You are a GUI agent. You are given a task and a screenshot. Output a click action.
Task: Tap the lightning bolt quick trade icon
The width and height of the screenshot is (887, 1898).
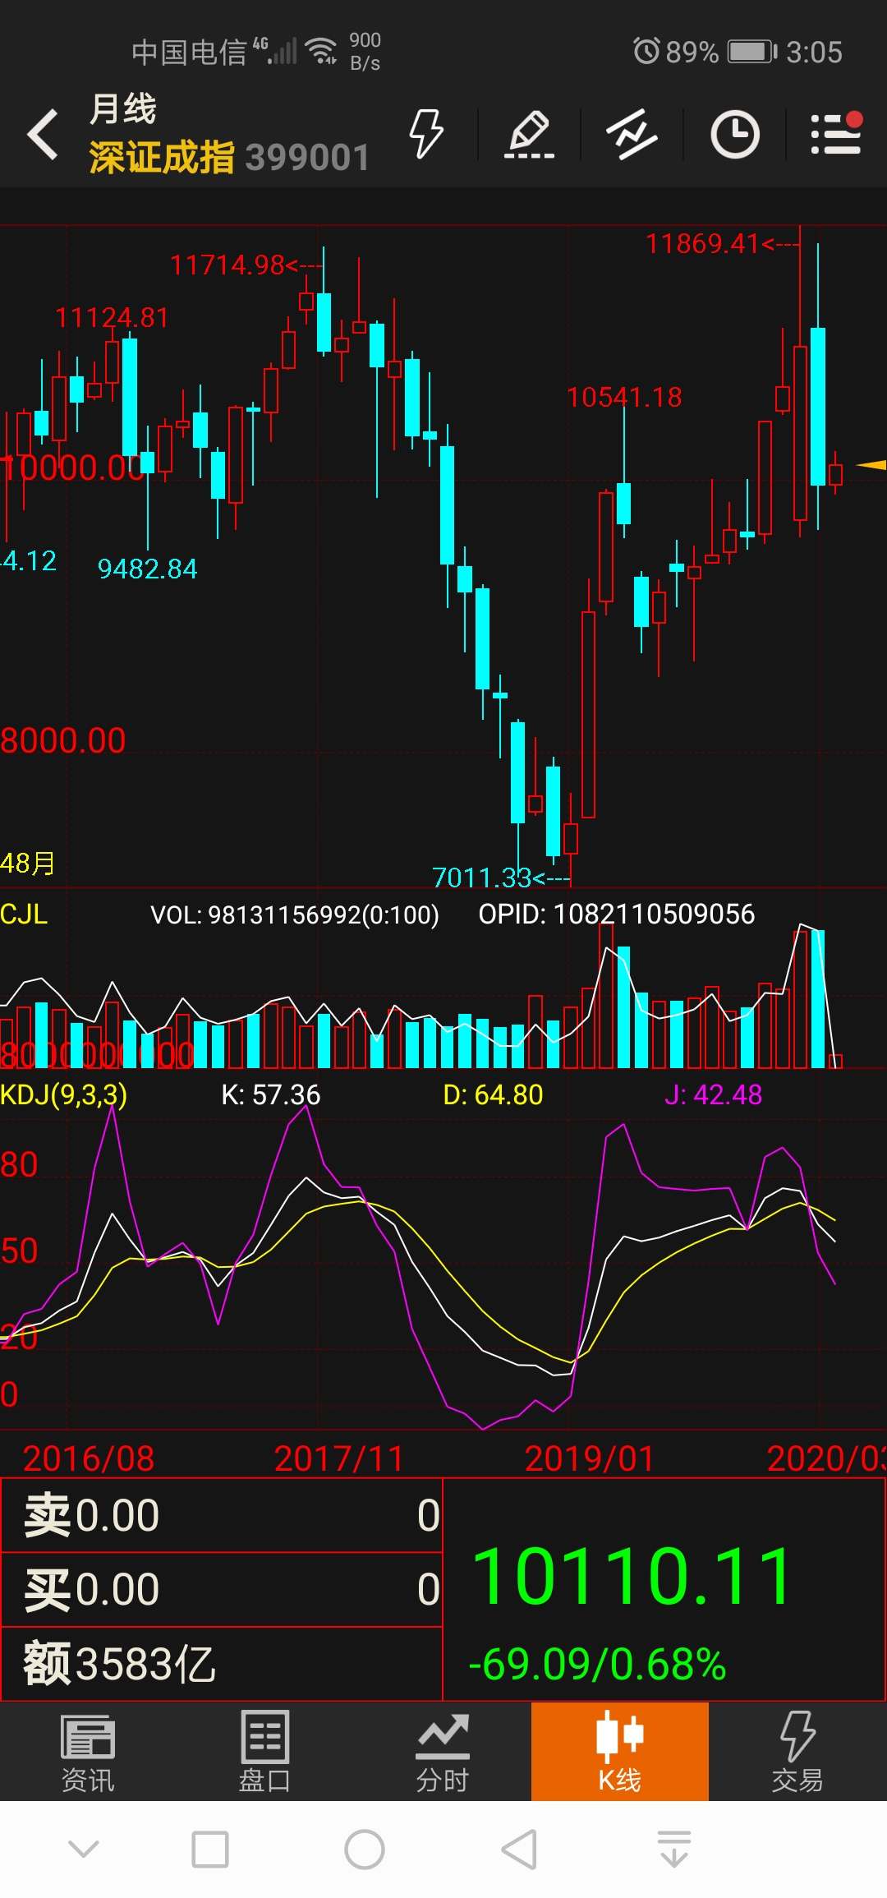[x=426, y=133]
